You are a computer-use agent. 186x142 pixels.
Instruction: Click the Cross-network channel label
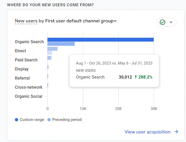[x=28, y=87]
